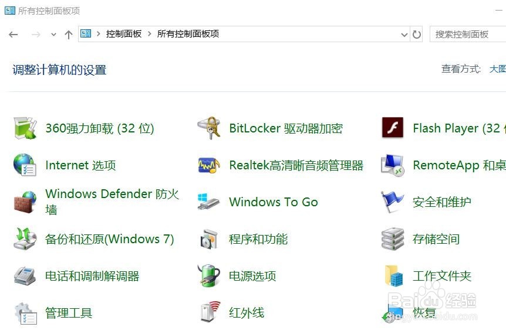Go back with the left arrow button

tap(14, 34)
